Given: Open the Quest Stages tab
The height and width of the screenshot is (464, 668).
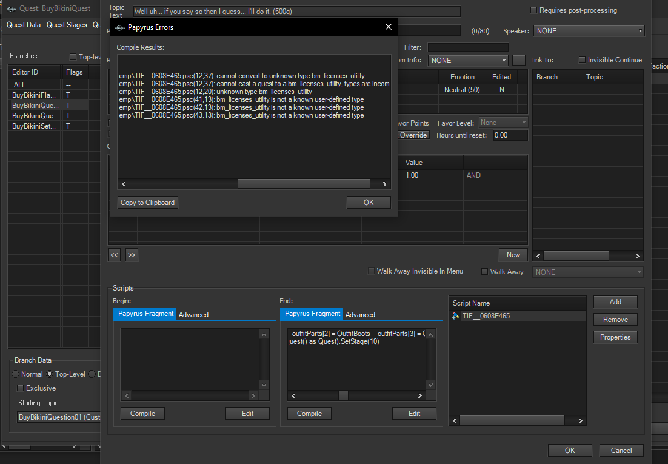Looking at the screenshot, I should click(x=67, y=25).
